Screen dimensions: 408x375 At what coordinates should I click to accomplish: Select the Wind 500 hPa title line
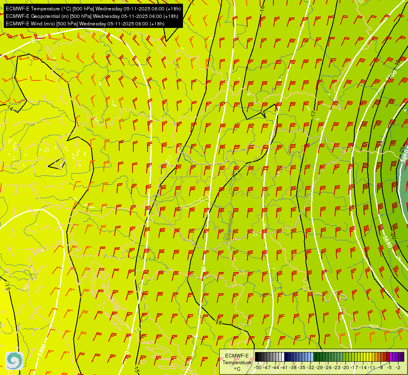[x=85, y=24]
